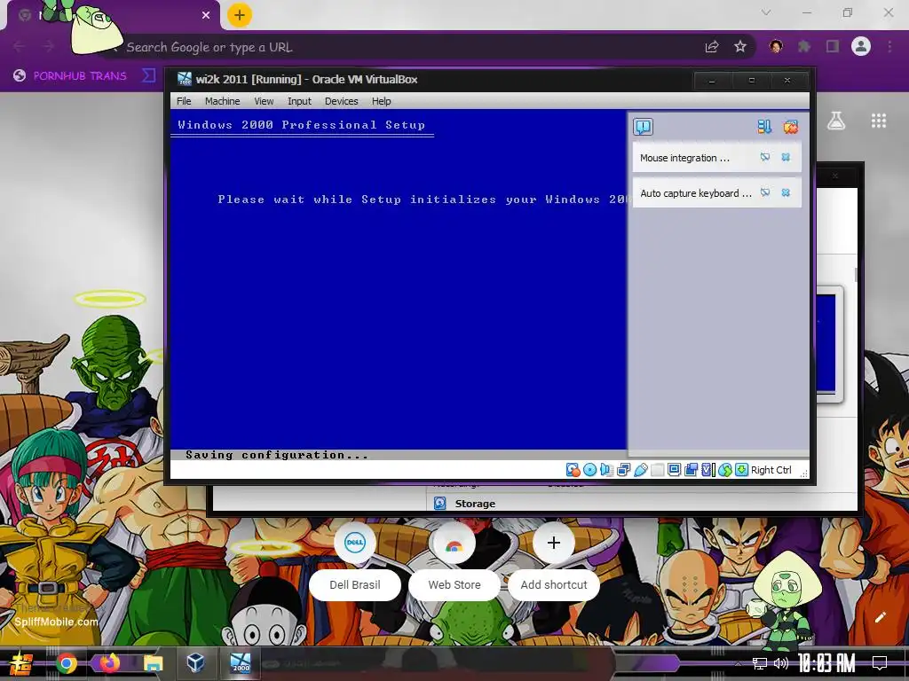
Task: Click the VM preview thumbnail in VirtualBox Manager
Action: 829,344
